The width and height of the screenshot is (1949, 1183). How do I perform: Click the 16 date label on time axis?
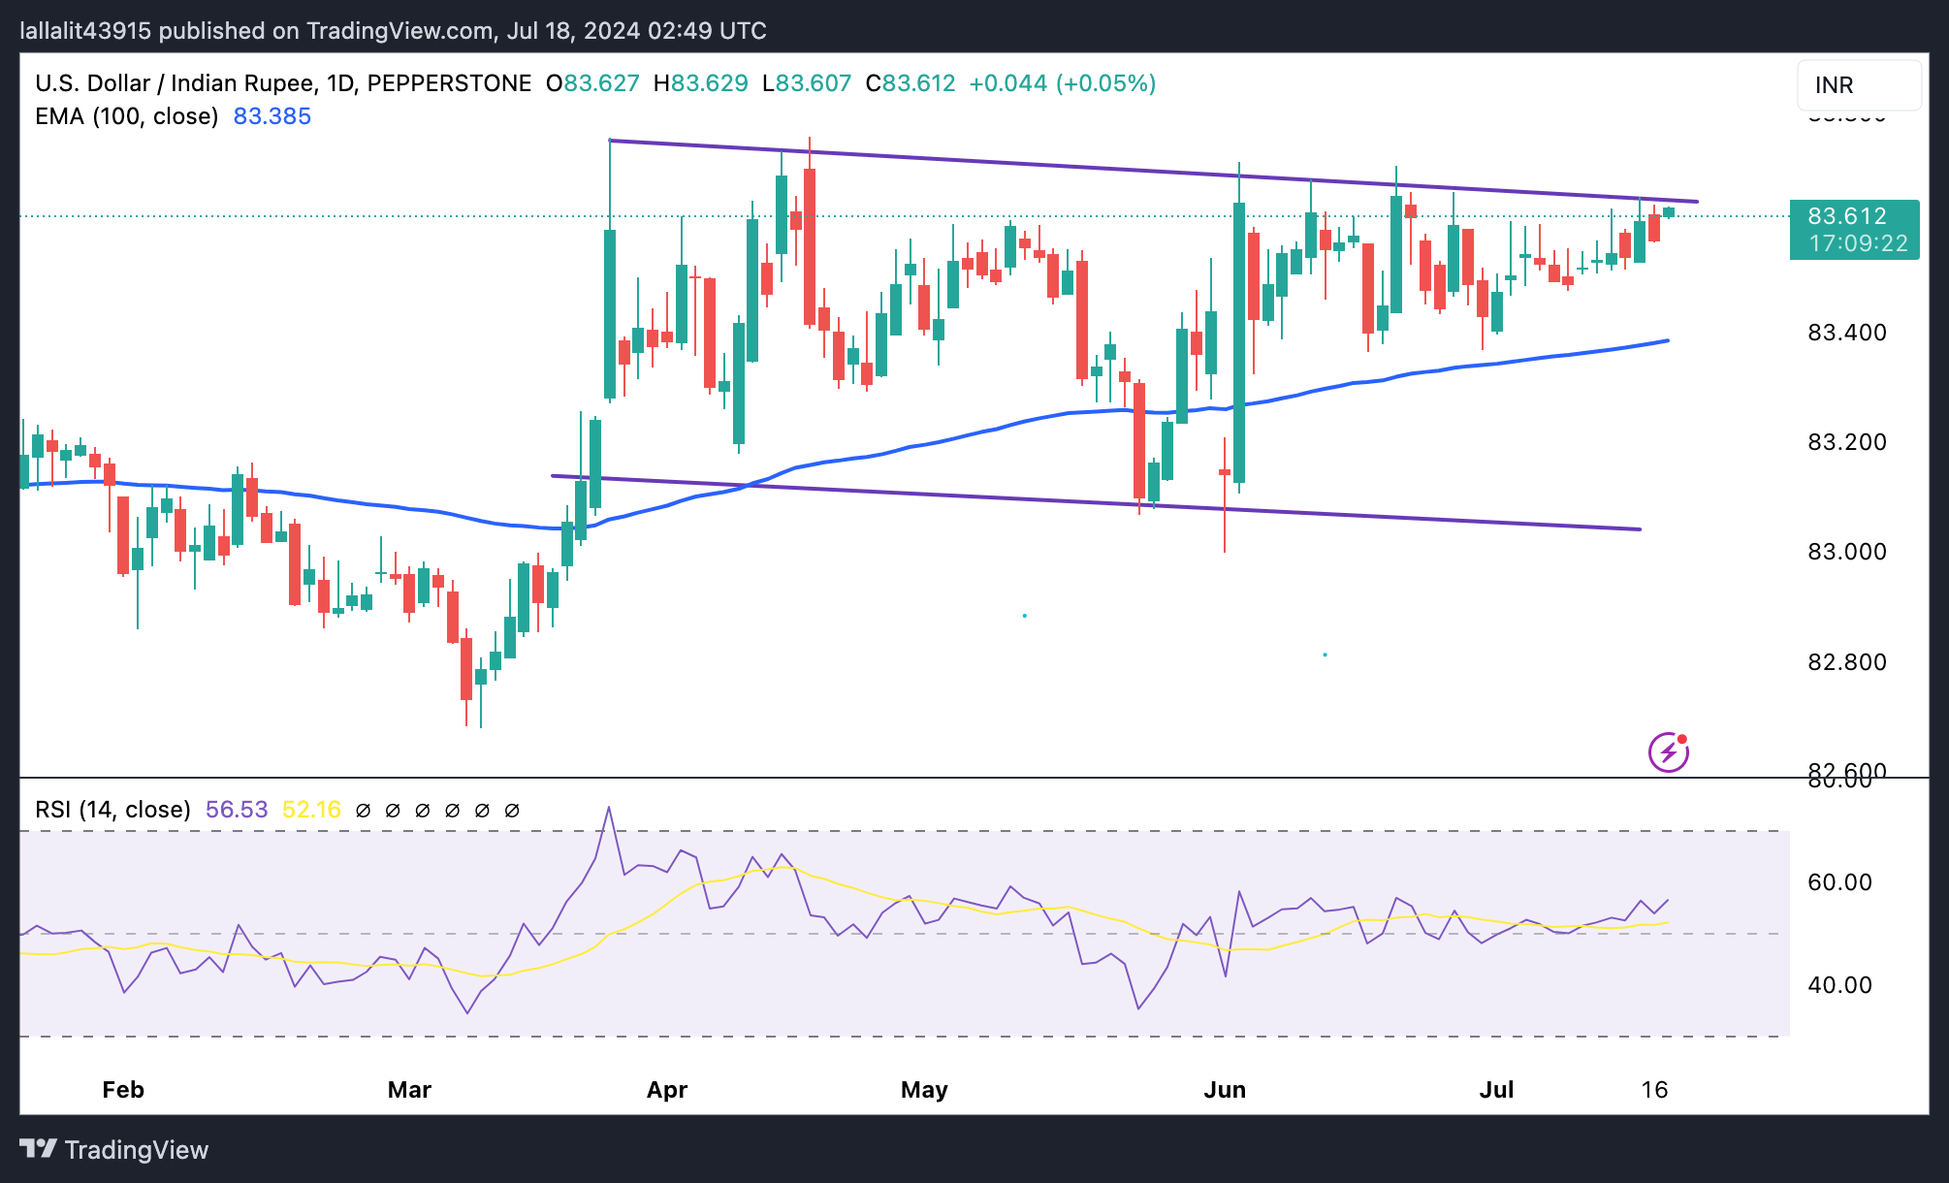[x=1654, y=1090]
